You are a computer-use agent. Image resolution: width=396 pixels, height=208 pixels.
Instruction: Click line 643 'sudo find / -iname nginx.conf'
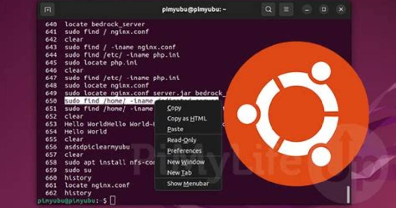click(120, 47)
